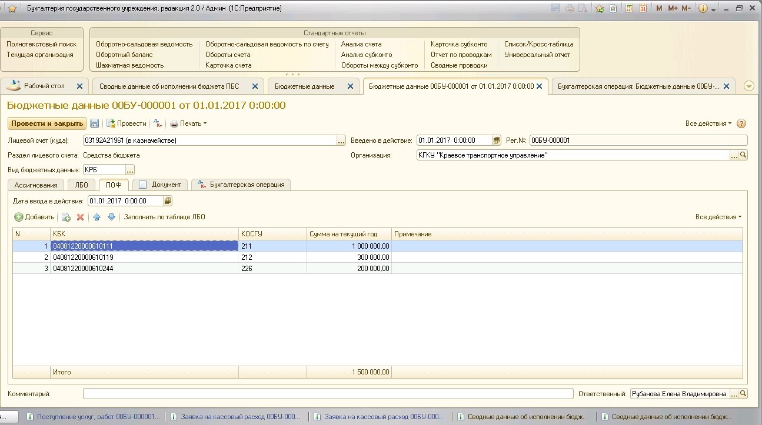The height and width of the screenshot is (425, 762).
Task: Expand the list of open tabs
Action: (748, 86)
